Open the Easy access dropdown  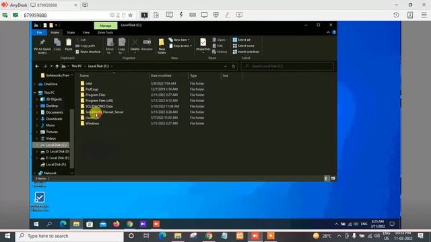tap(180, 46)
